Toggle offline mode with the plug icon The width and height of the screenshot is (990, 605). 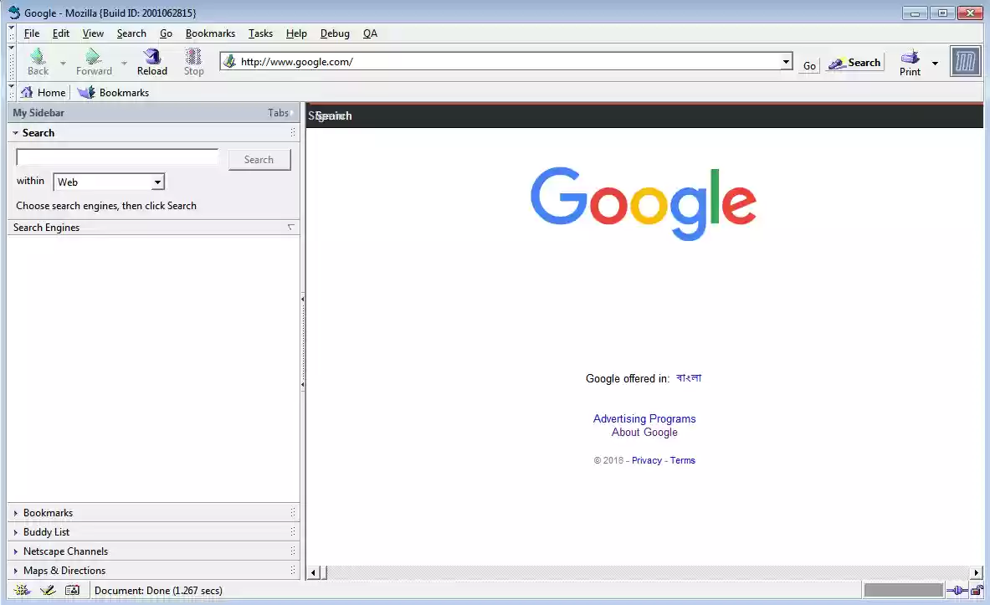pos(957,590)
